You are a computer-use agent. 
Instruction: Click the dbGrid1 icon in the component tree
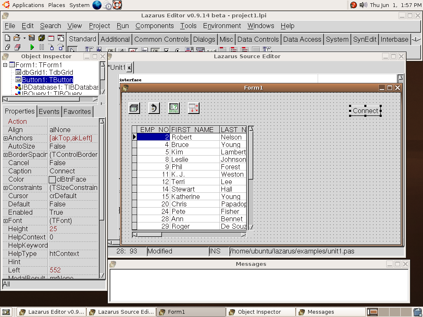tap(18, 72)
